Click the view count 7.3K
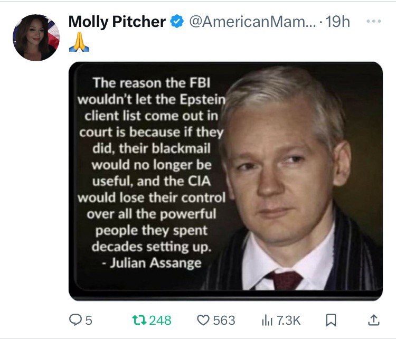The height and width of the screenshot is (339, 396). coord(289,321)
